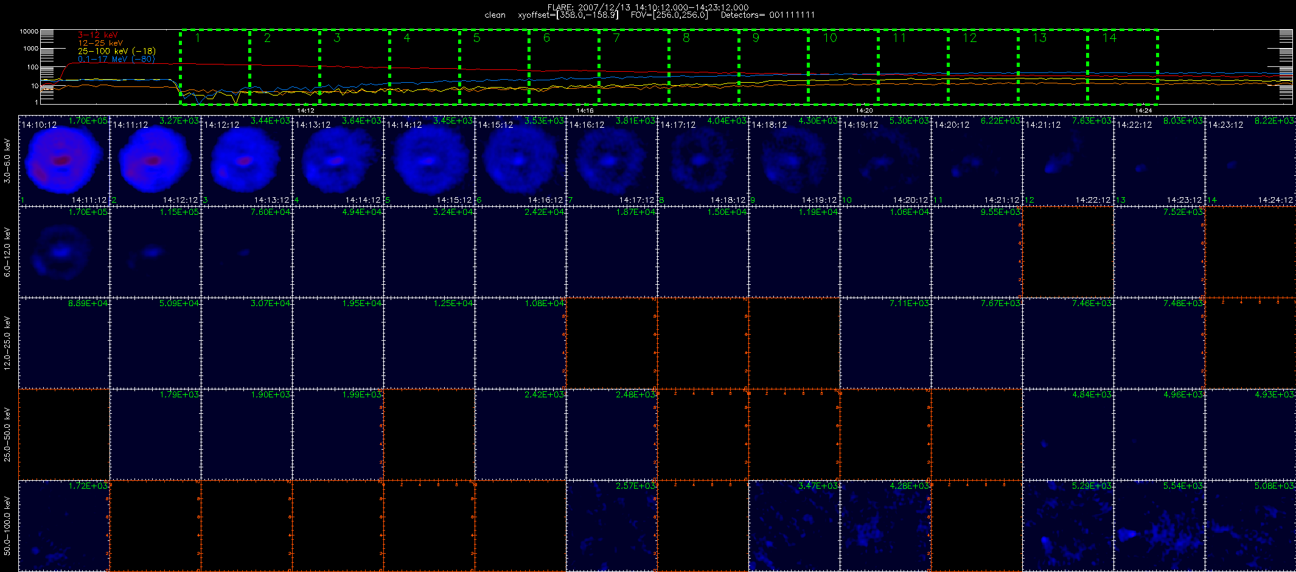Click the '10000' y-axis label on light curve
This screenshot has height=572, width=1296.
coord(29,32)
